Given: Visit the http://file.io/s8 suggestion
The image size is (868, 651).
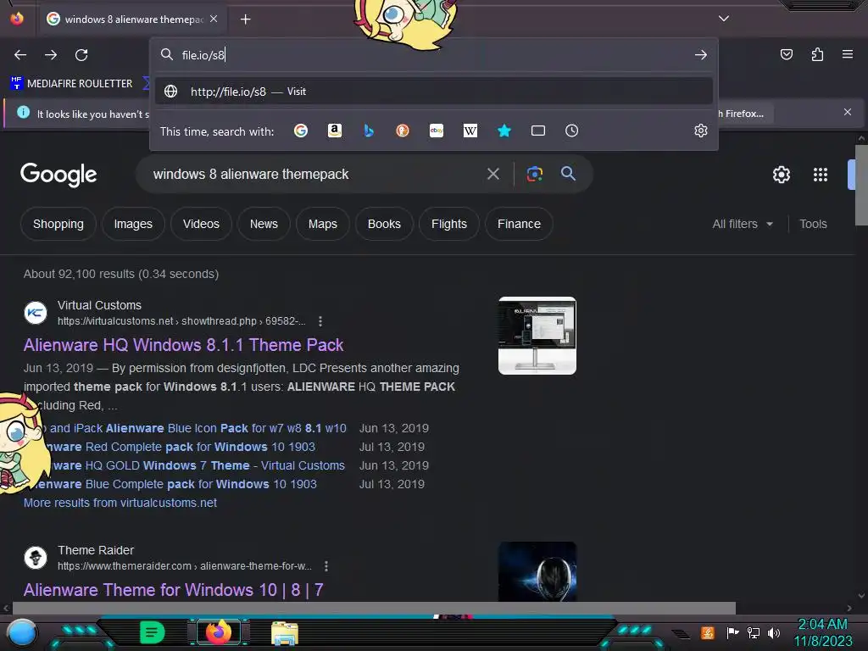Looking at the screenshot, I should point(434,92).
